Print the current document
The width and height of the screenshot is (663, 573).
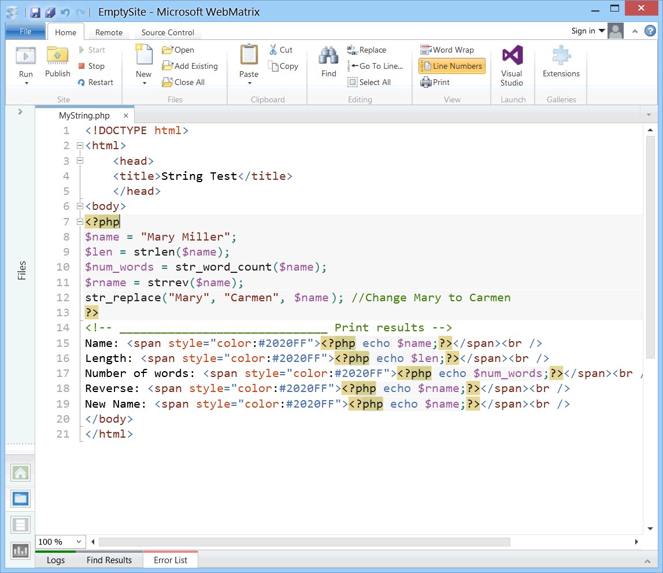coord(435,82)
